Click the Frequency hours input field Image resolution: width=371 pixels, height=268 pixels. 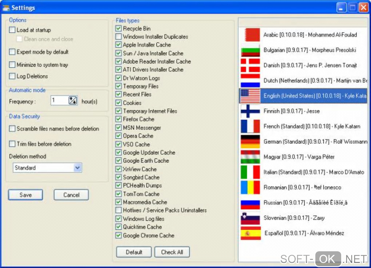(60, 100)
